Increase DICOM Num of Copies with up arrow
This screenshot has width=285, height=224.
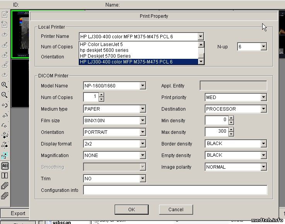click(x=101, y=95)
